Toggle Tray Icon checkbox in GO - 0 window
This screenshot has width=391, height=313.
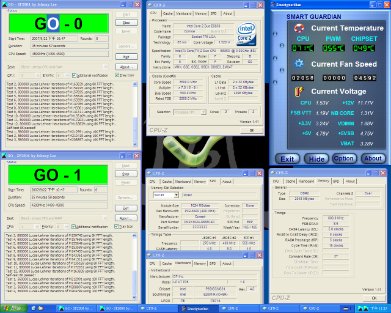117,75
